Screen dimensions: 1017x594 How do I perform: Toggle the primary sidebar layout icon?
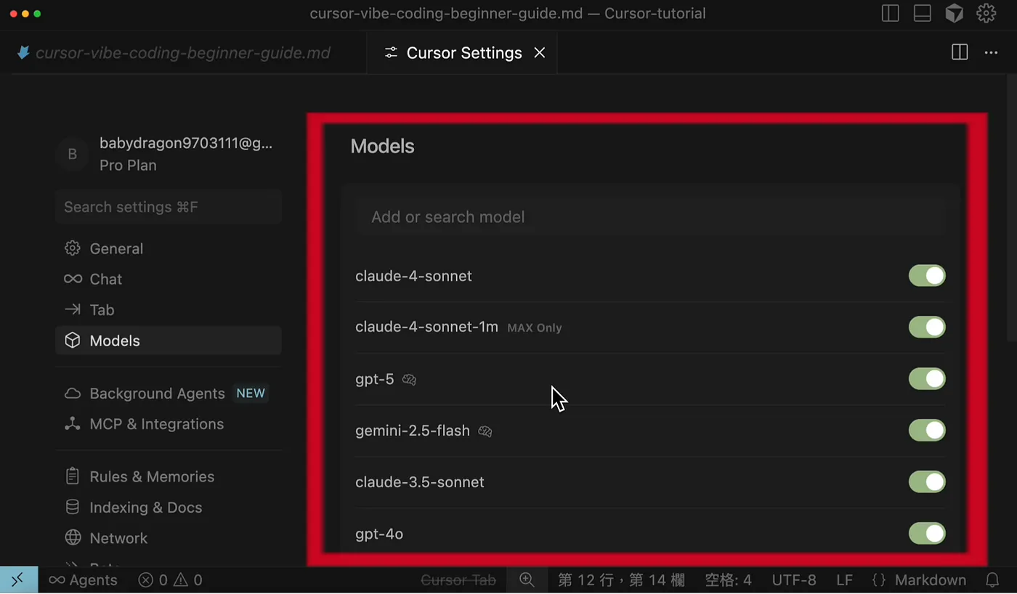coord(890,14)
